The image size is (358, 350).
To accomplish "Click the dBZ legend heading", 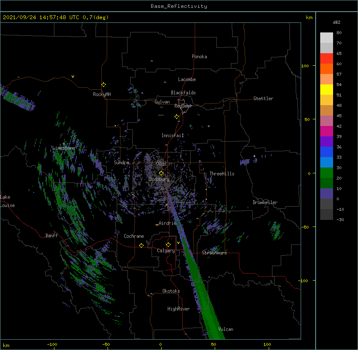I will pyautogui.click(x=336, y=22).
